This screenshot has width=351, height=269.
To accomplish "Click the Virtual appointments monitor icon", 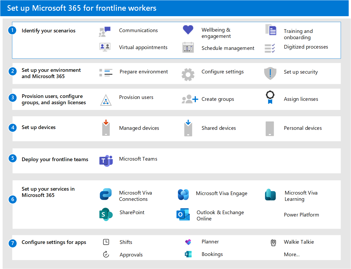I will [x=105, y=47].
